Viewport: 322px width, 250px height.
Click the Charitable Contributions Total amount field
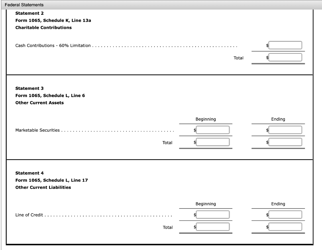click(x=285, y=57)
